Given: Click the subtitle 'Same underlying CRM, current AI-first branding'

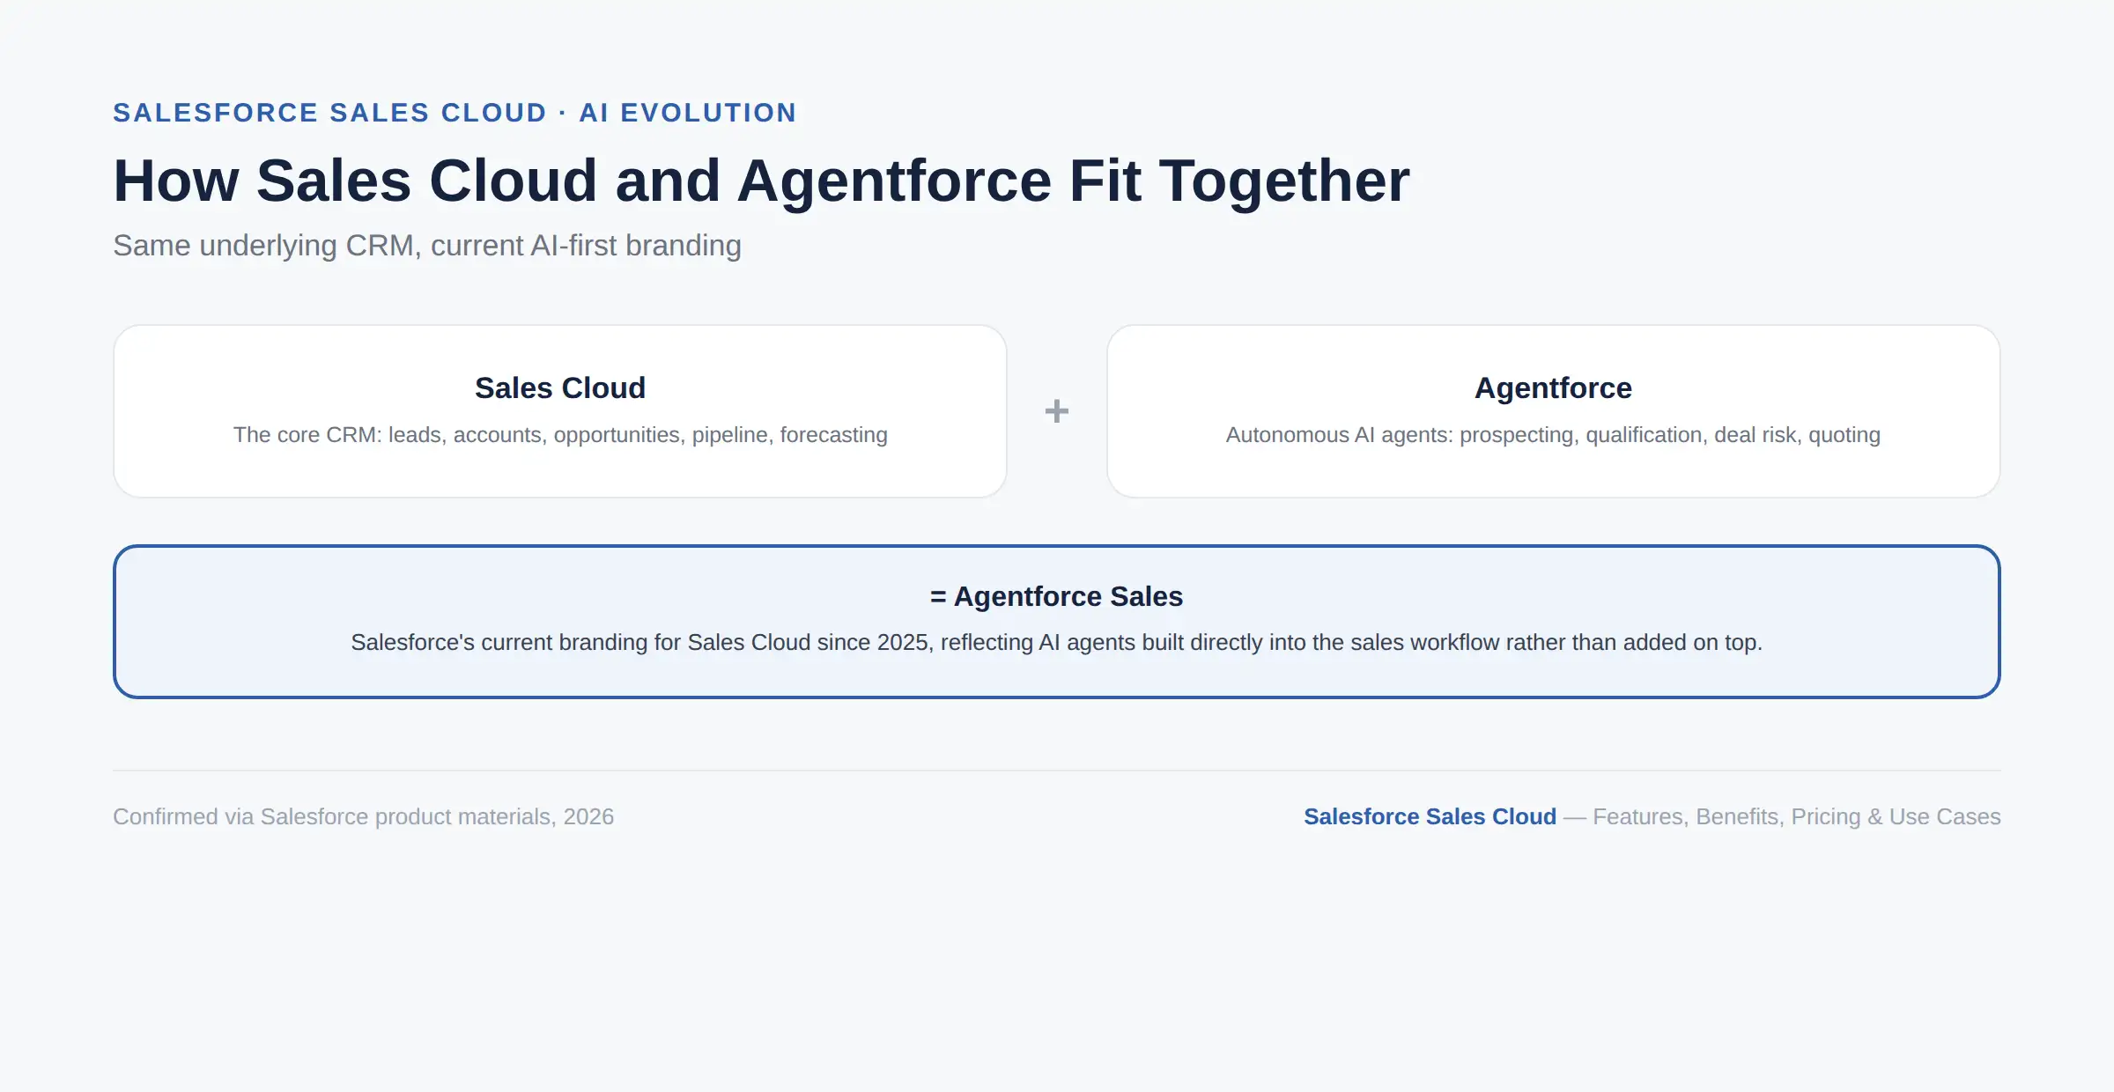Looking at the screenshot, I should click(427, 245).
